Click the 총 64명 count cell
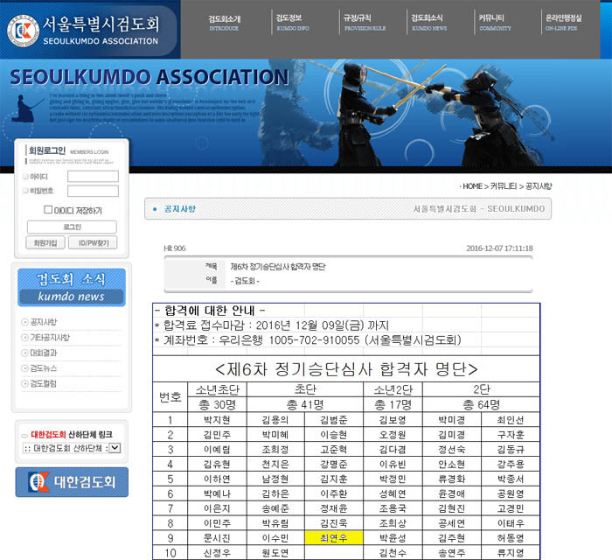The width and height of the screenshot is (612, 560). (481, 405)
